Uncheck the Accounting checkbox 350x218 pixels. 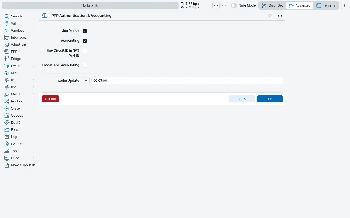click(x=85, y=41)
